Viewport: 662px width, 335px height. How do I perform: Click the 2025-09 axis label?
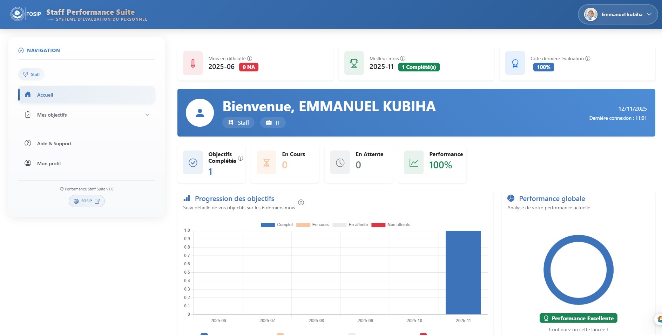coord(365,321)
